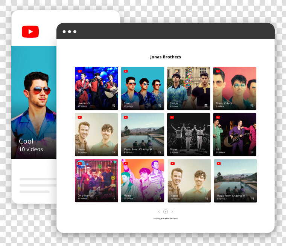Click the colorful 27 videos thumbnail

(143, 180)
